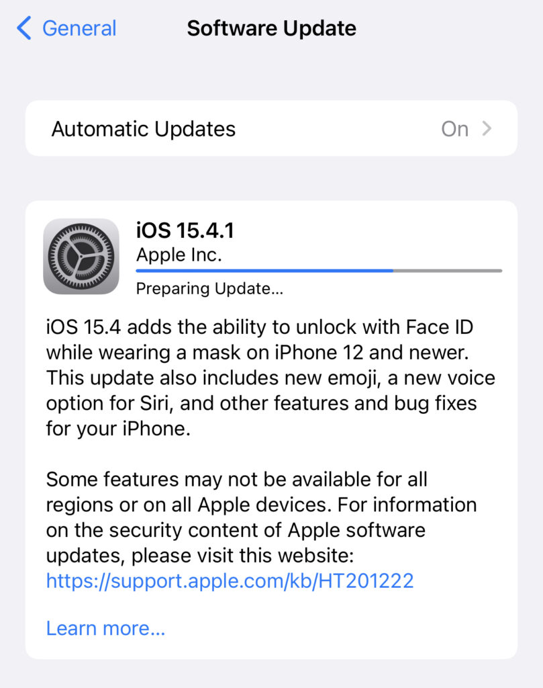Viewport: 543px width, 688px height.
Task: Tap Preparing Update… status text
Action: pyautogui.click(x=209, y=289)
